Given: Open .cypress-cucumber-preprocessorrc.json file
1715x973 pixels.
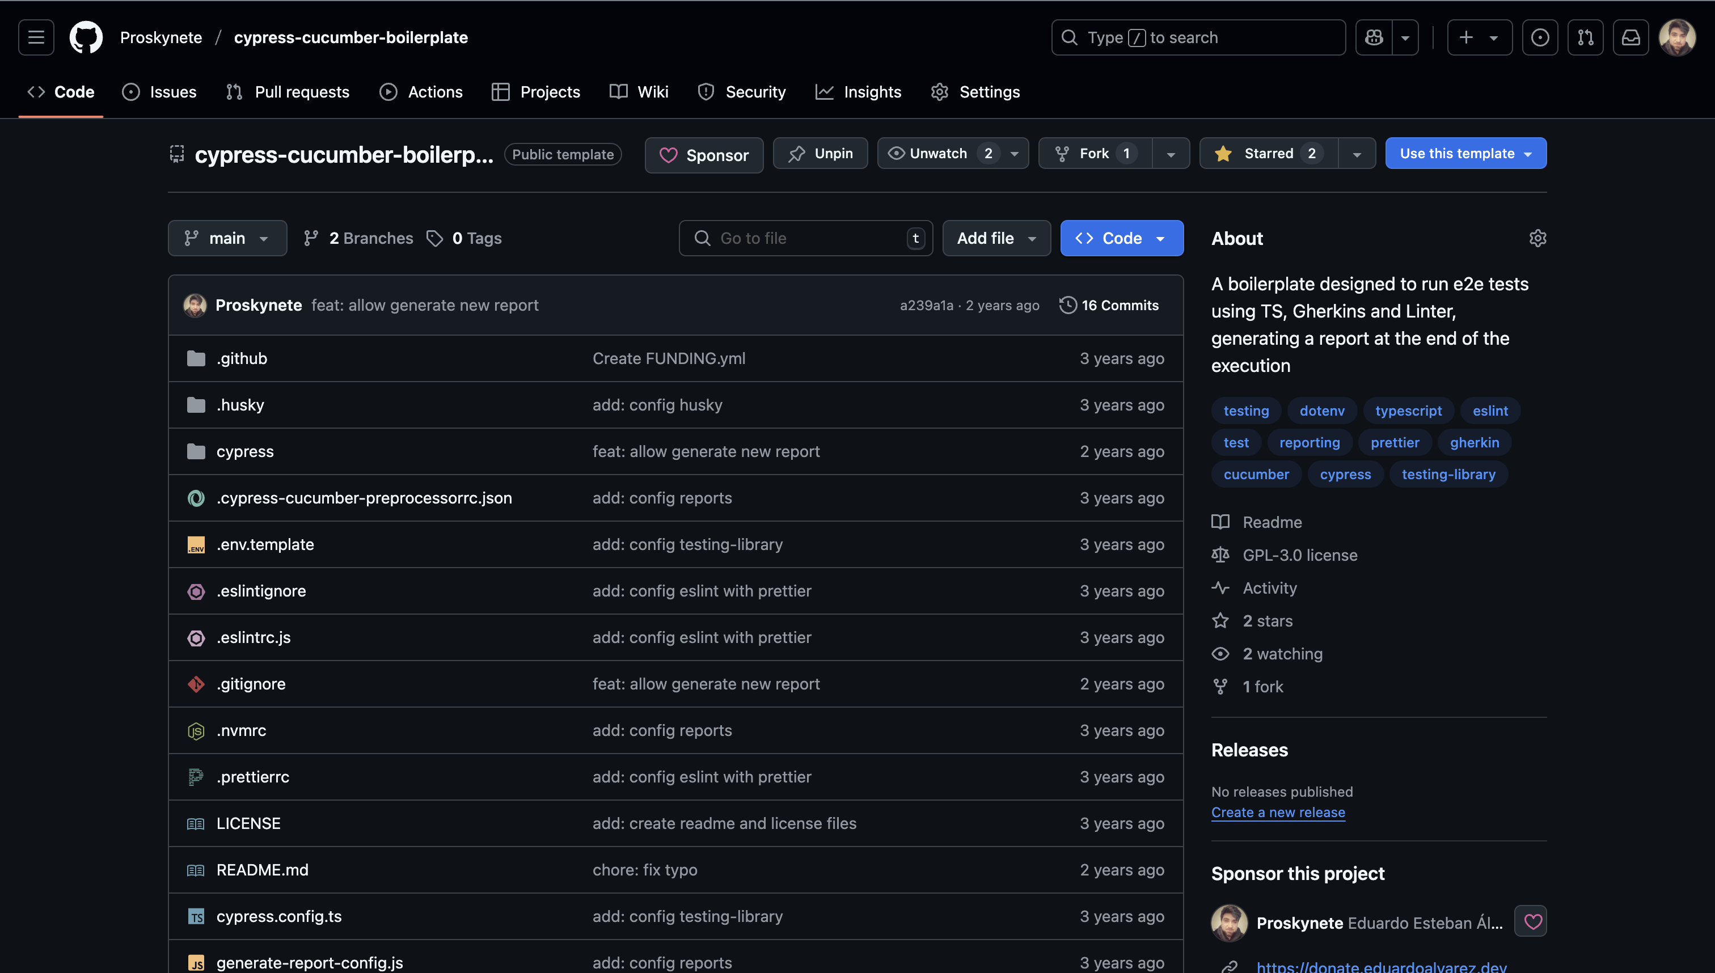Looking at the screenshot, I should (x=364, y=498).
